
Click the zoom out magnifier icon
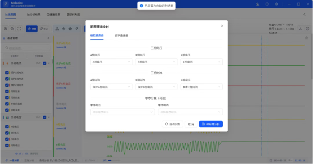12,29
